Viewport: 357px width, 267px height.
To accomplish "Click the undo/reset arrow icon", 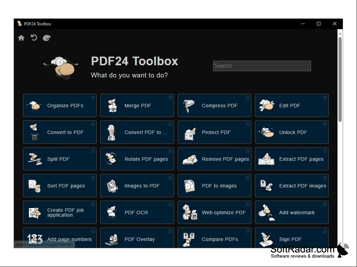I will click(34, 38).
